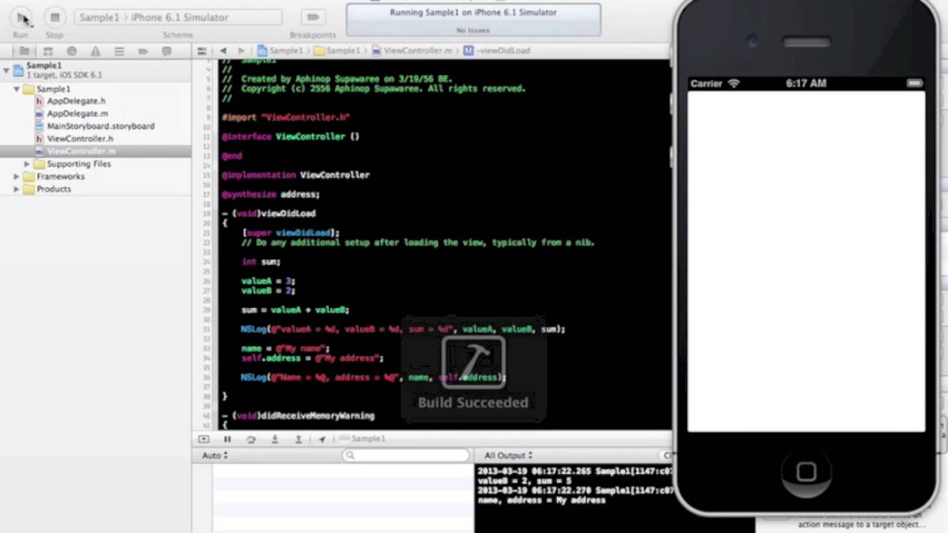Click the '@synthesize address;' line
The image size is (948, 533).
pyautogui.click(x=270, y=194)
